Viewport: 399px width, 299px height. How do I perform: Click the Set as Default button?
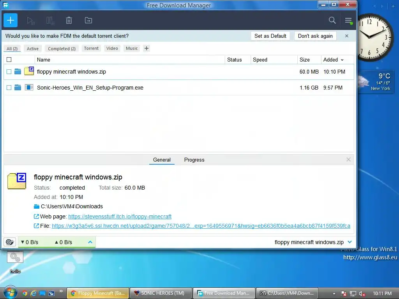click(270, 36)
